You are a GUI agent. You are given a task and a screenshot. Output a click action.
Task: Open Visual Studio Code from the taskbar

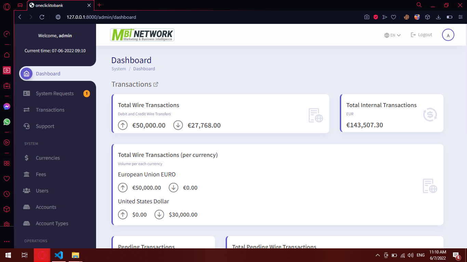coord(58,255)
